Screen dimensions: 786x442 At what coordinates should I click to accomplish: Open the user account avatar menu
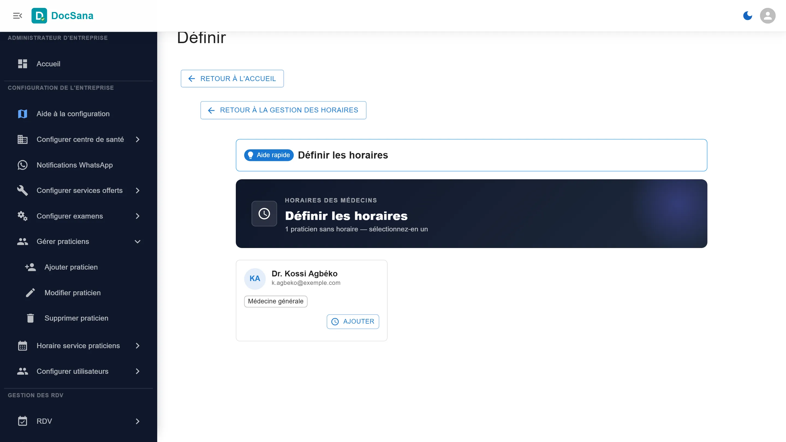[768, 16]
